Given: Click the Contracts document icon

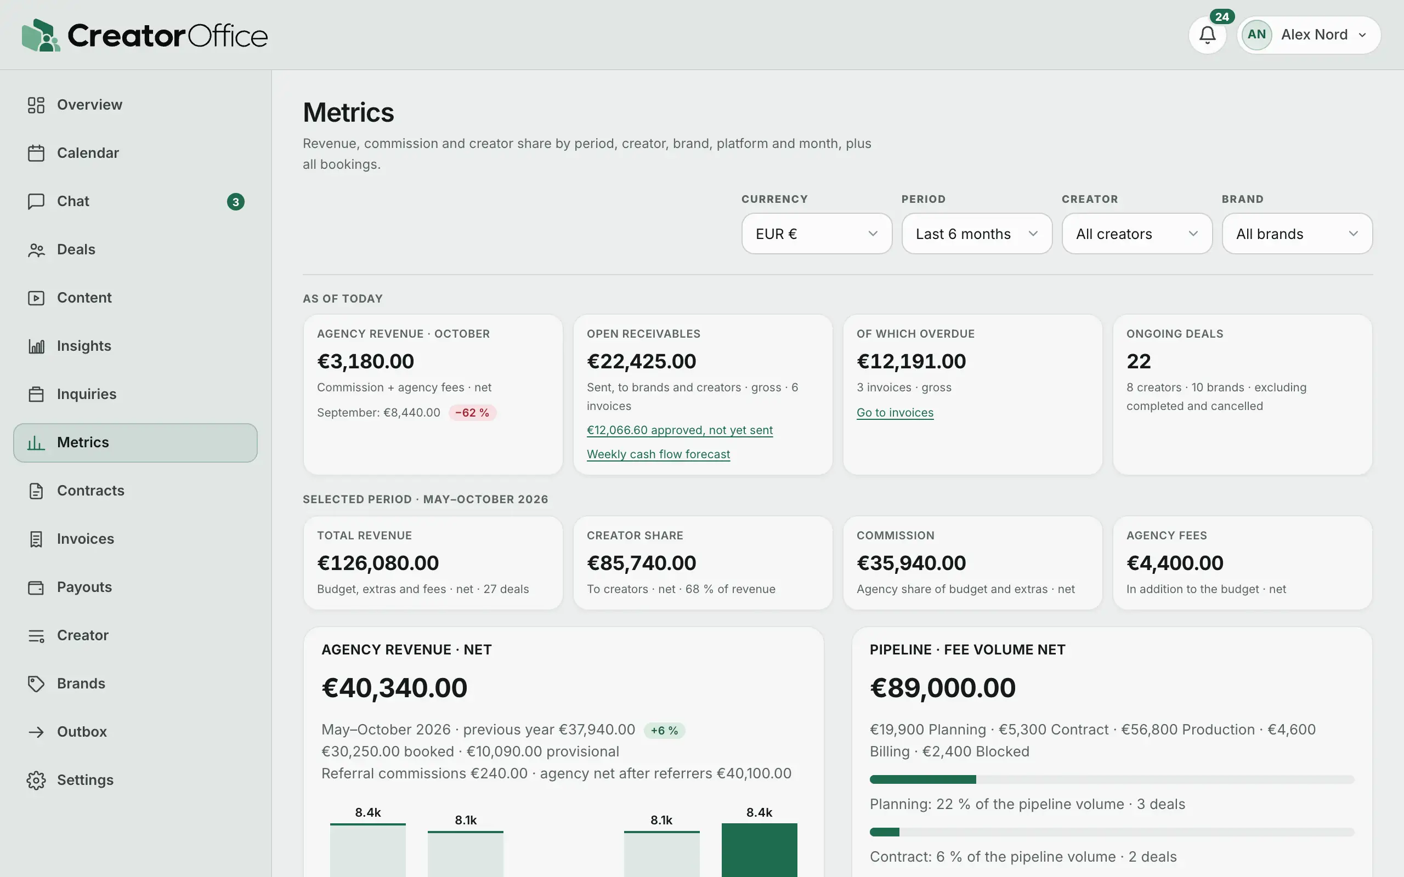Looking at the screenshot, I should pyautogui.click(x=36, y=491).
